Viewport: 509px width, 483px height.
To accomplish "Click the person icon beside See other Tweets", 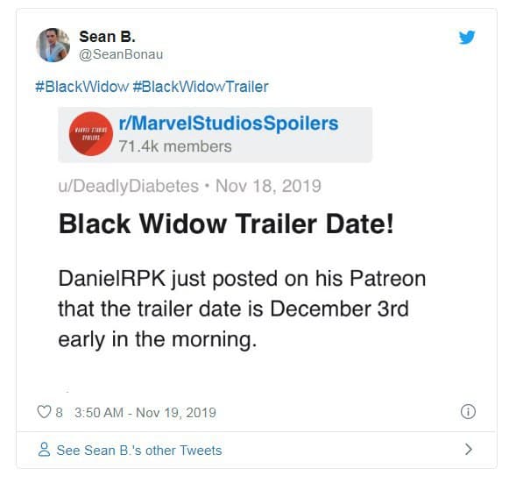I will click(44, 450).
